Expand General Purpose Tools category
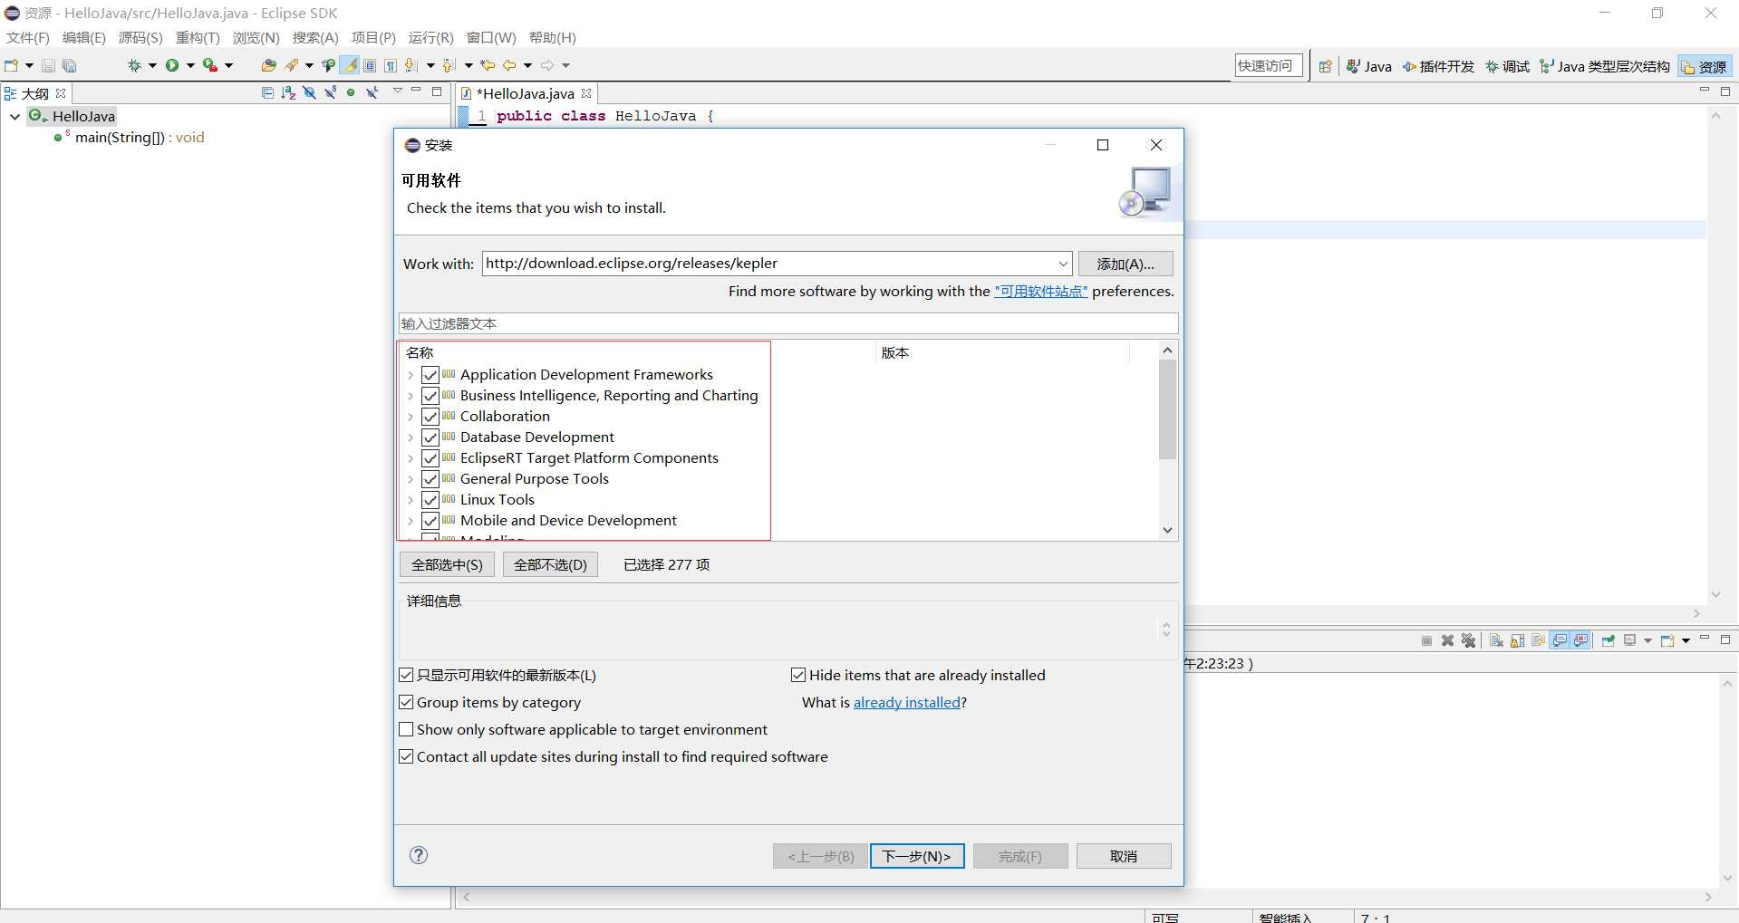 click(x=411, y=479)
